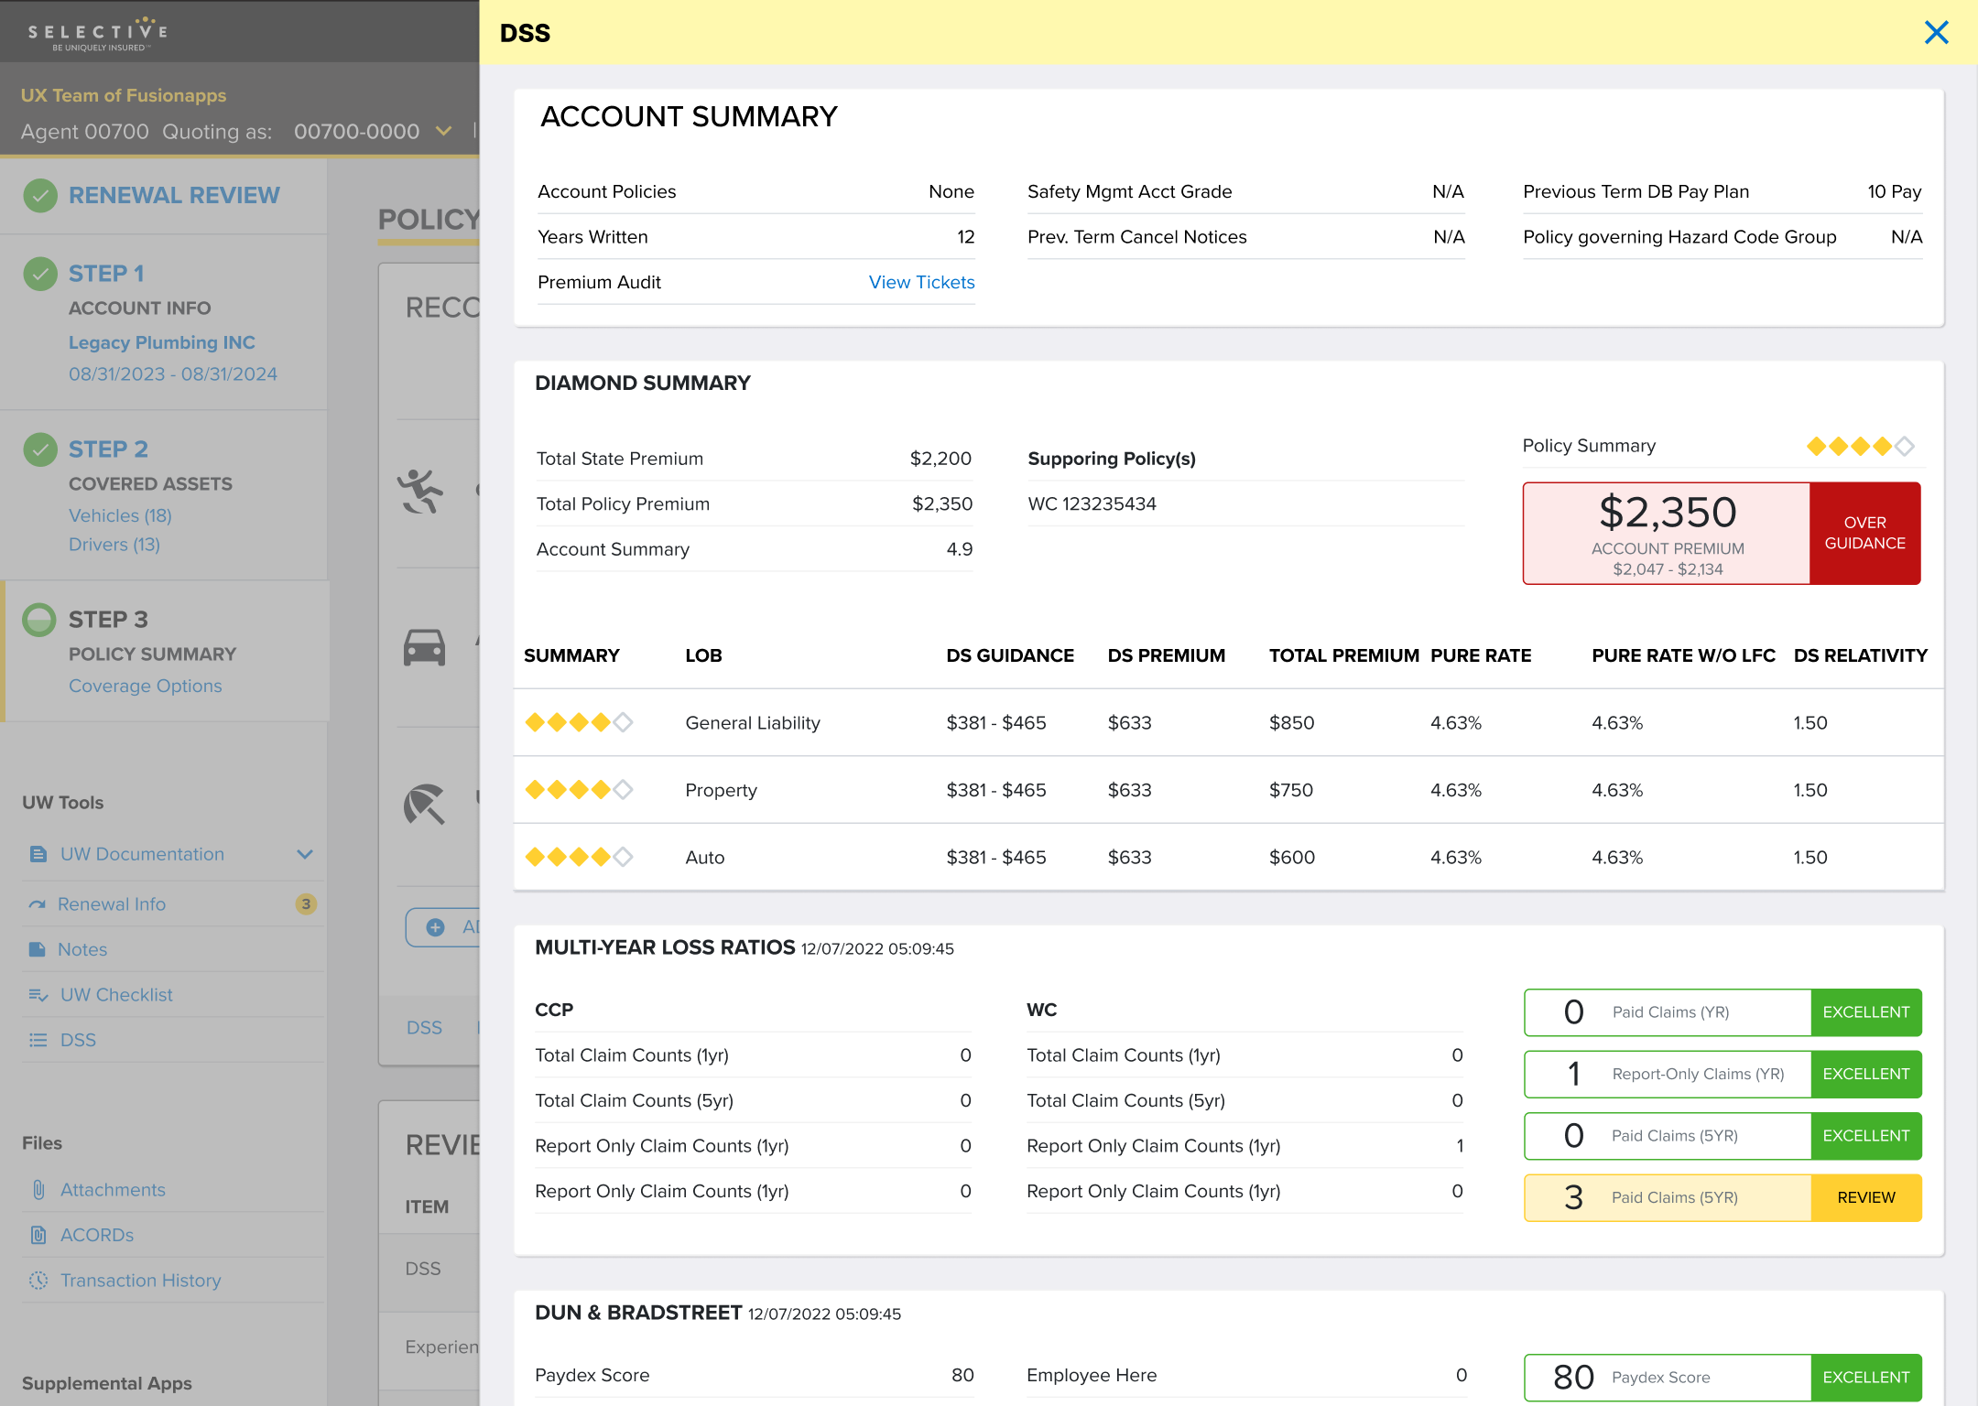Click the UW Checklist icon
The image size is (1978, 1406).
38,995
